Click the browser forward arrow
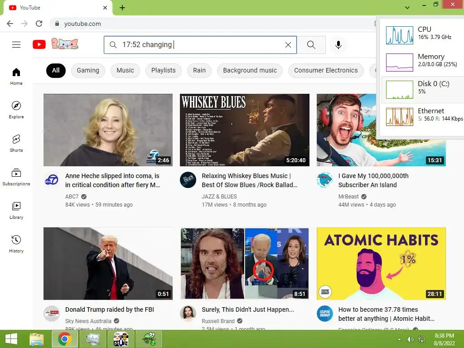 24,24
